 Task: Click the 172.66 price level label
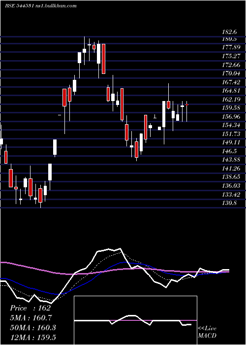[x=231, y=65]
